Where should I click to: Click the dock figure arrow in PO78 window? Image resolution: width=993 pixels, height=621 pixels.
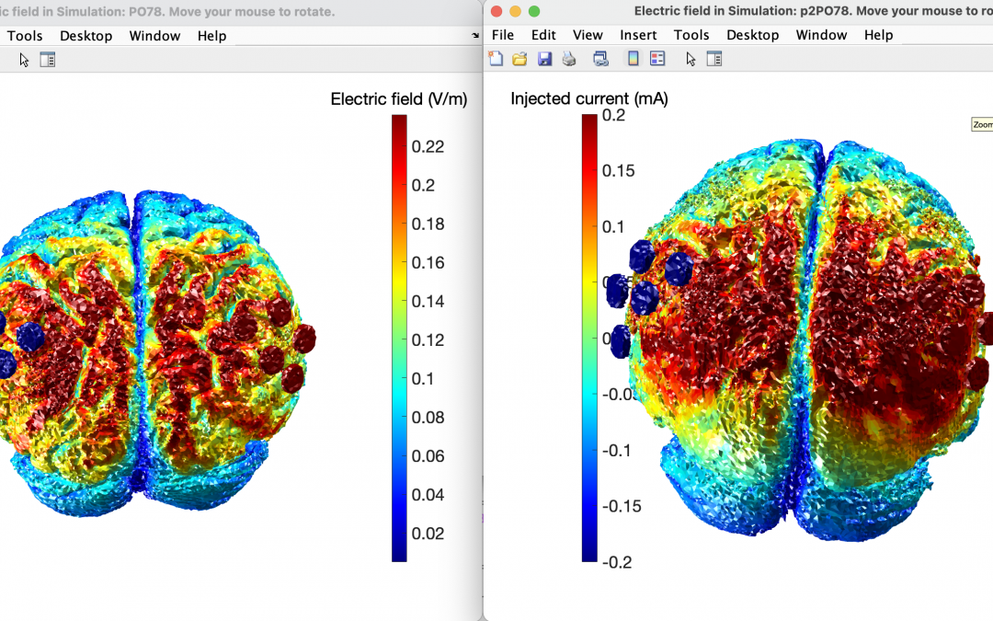pos(475,36)
